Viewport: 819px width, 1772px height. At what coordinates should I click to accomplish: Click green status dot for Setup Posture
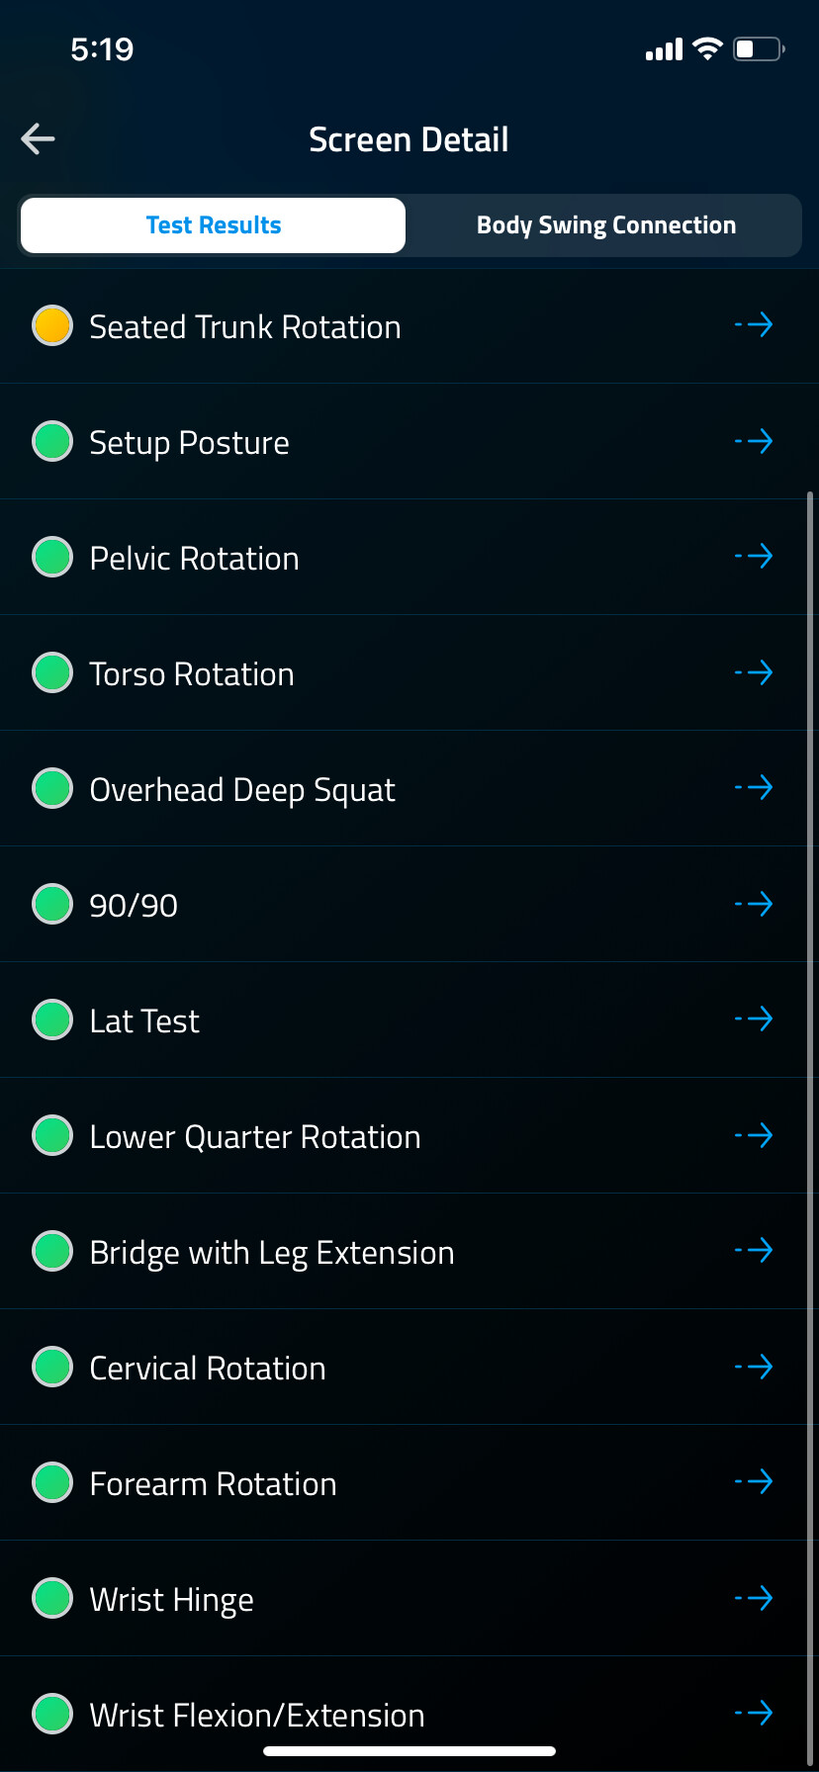(x=52, y=441)
